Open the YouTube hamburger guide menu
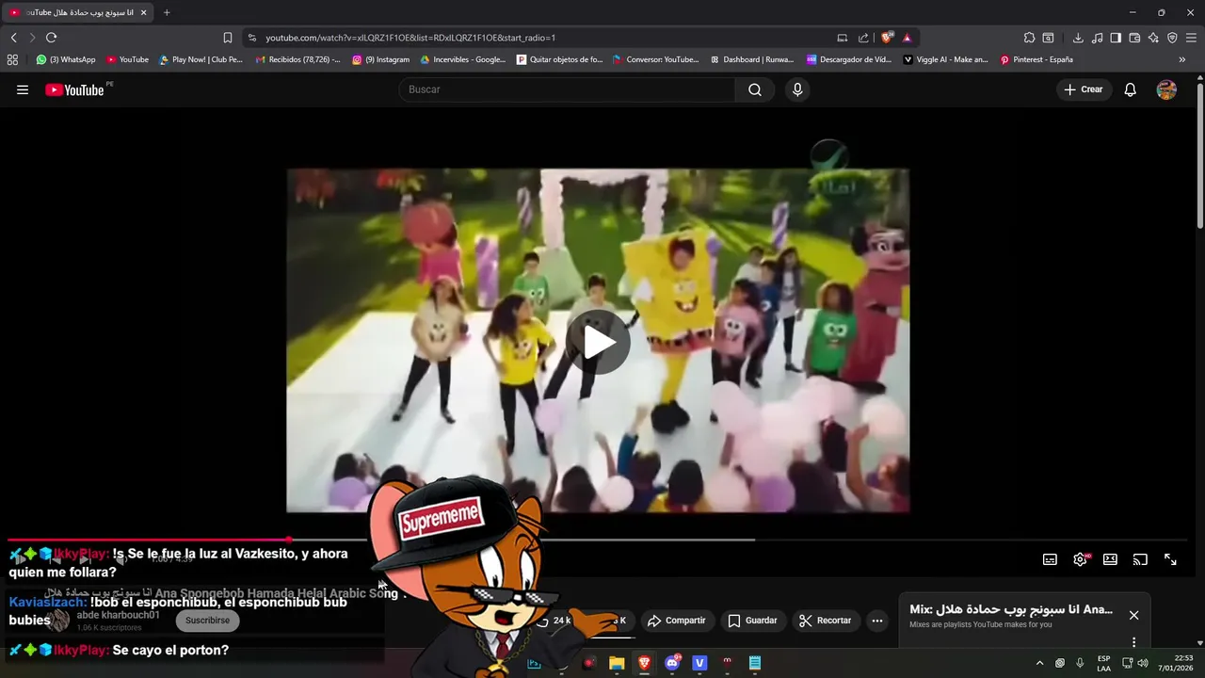 [x=23, y=89]
